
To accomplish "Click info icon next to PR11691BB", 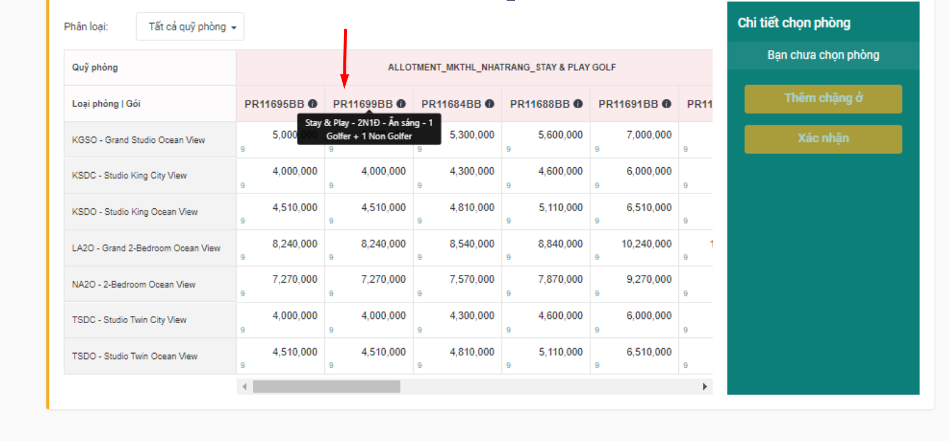I will click(x=666, y=104).
